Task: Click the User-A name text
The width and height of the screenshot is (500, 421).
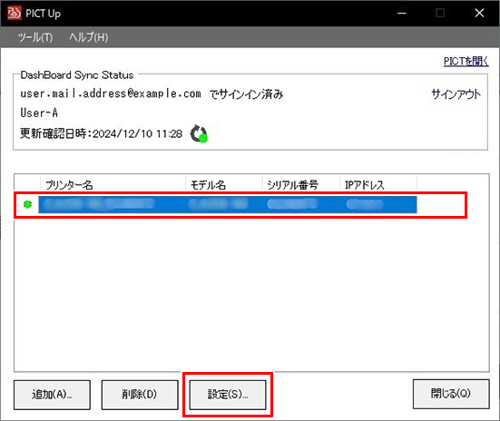Action: [39, 113]
